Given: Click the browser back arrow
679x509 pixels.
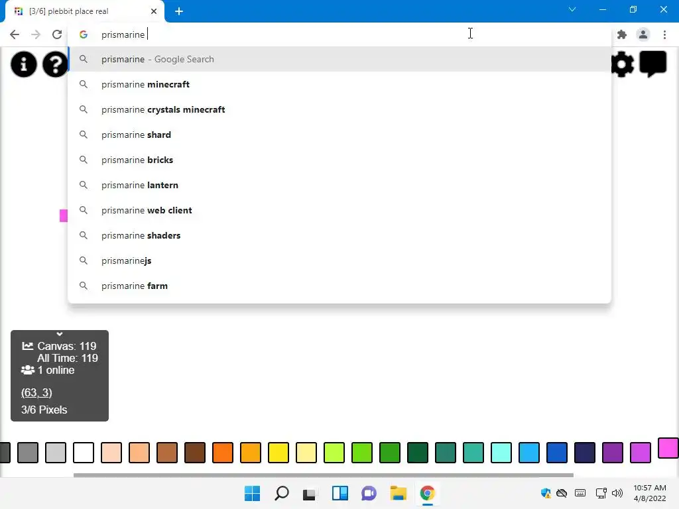Looking at the screenshot, I should pos(15,34).
